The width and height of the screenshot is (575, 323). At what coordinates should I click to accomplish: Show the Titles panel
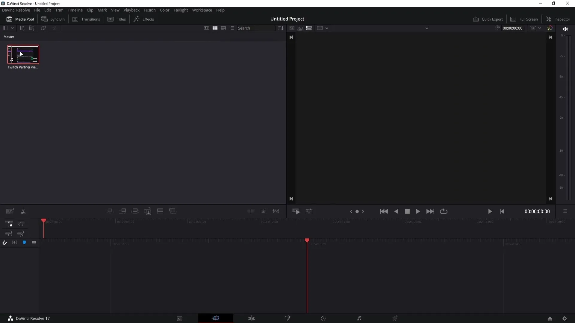point(117,19)
